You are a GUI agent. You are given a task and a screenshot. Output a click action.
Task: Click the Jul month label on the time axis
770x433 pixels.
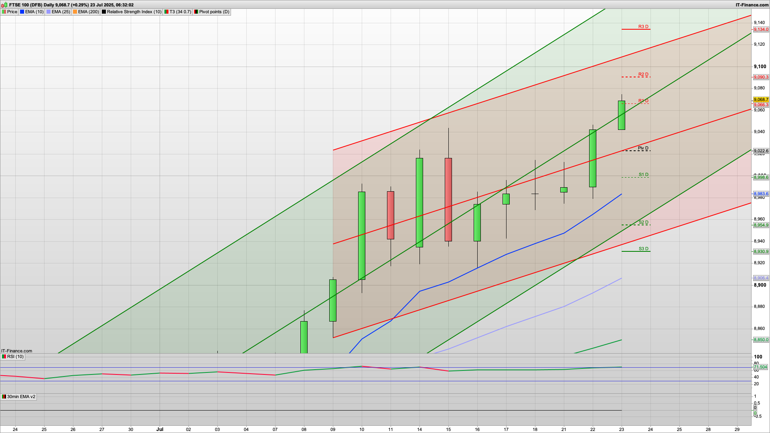pos(160,429)
